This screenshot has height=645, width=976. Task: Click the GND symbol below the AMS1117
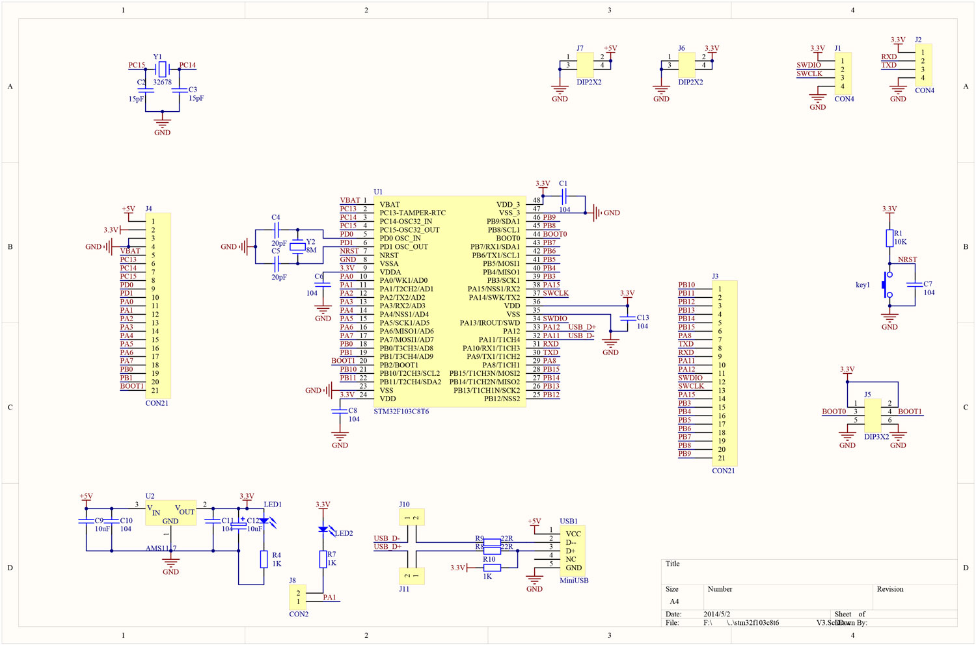[170, 566]
